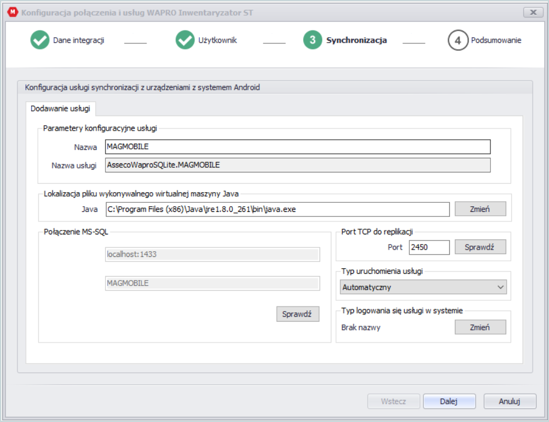Go to the Dane integracji step label

click(78, 40)
